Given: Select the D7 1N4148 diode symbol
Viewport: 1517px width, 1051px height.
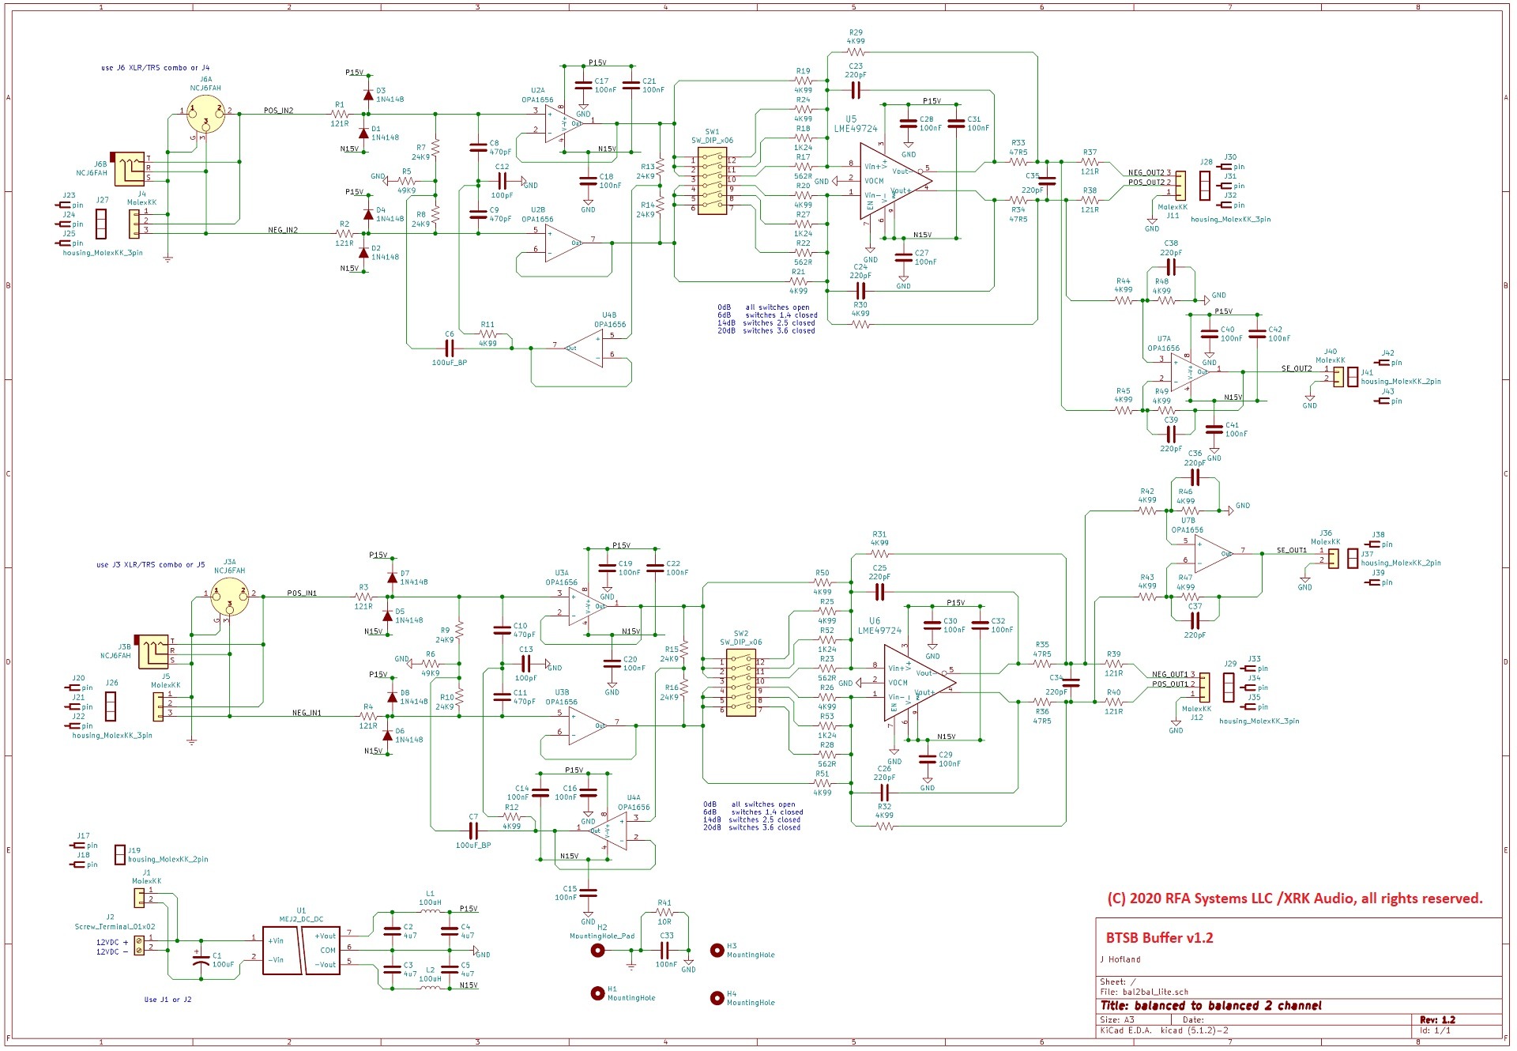Looking at the screenshot, I should point(392,577).
